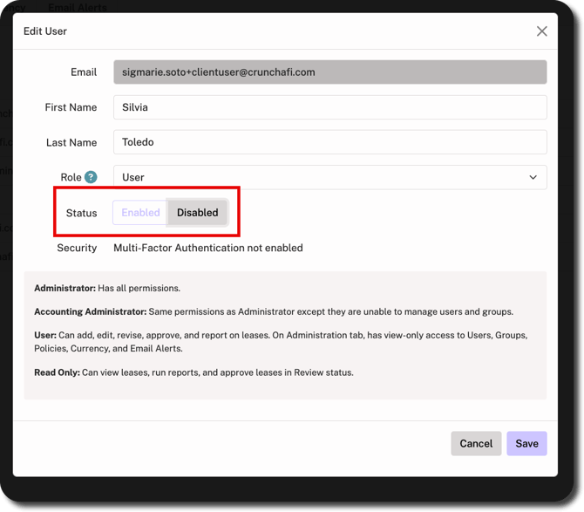Set status to Disabled
Screen dimensions: 584x512
(197, 213)
